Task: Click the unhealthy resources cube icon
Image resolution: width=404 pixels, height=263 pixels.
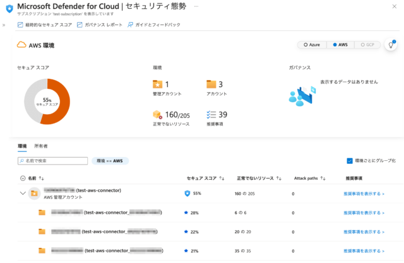Action: coord(157,115)
